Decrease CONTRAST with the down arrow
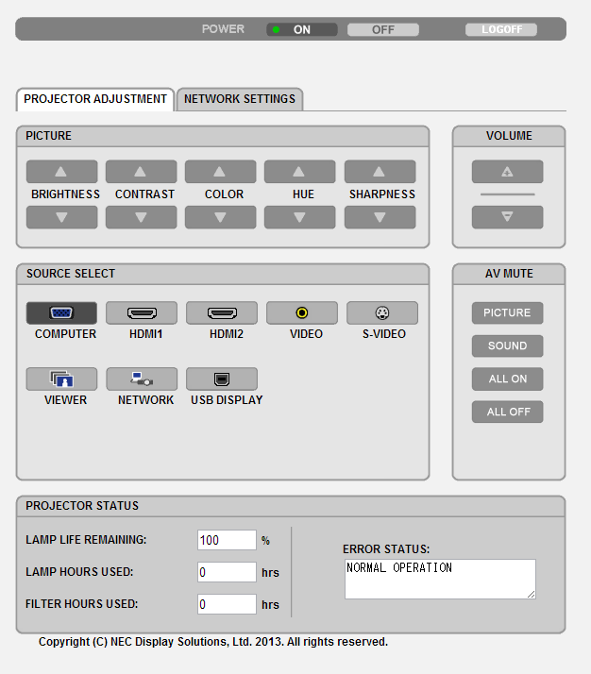Viewport: 591px width, 674px height. (141, 217)
